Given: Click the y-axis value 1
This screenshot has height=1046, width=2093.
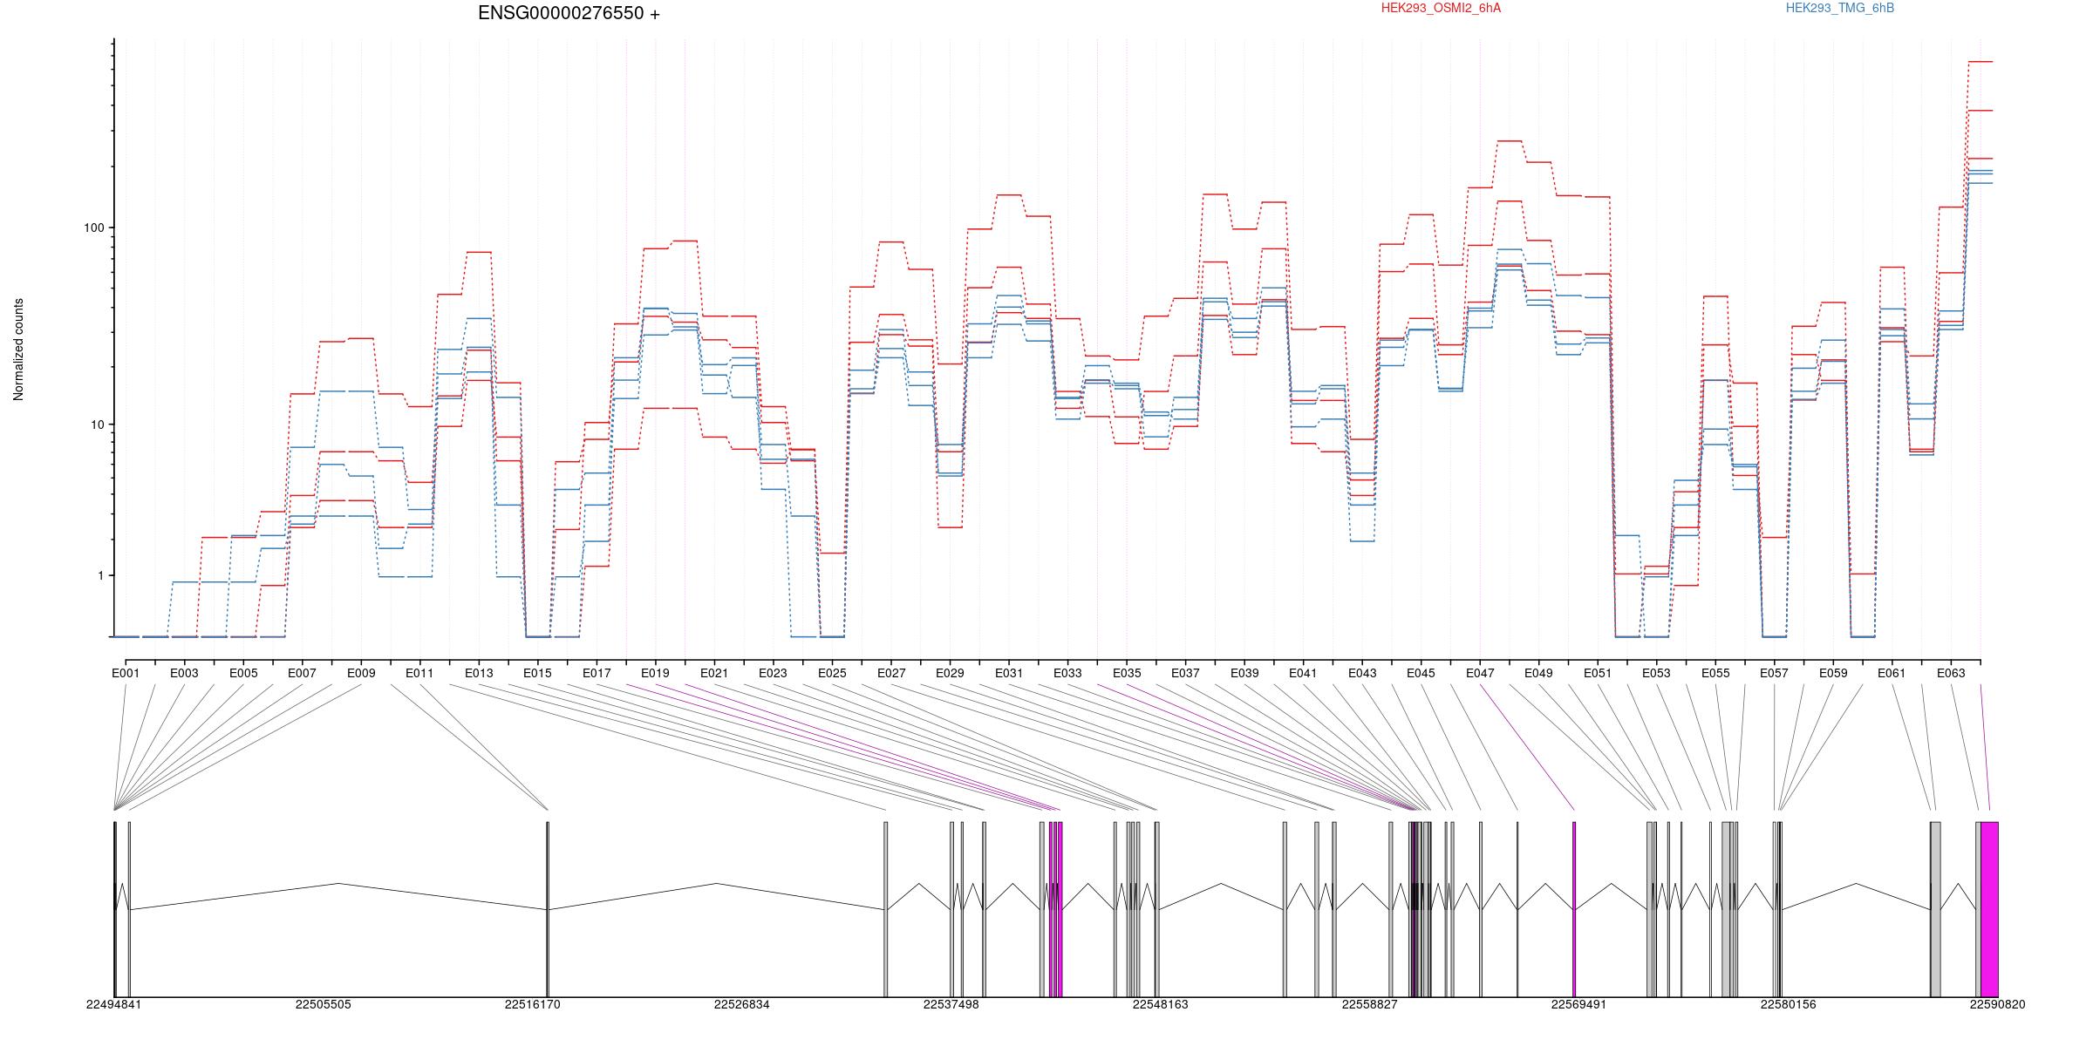Looking at the screenshot, I should 99,575.
